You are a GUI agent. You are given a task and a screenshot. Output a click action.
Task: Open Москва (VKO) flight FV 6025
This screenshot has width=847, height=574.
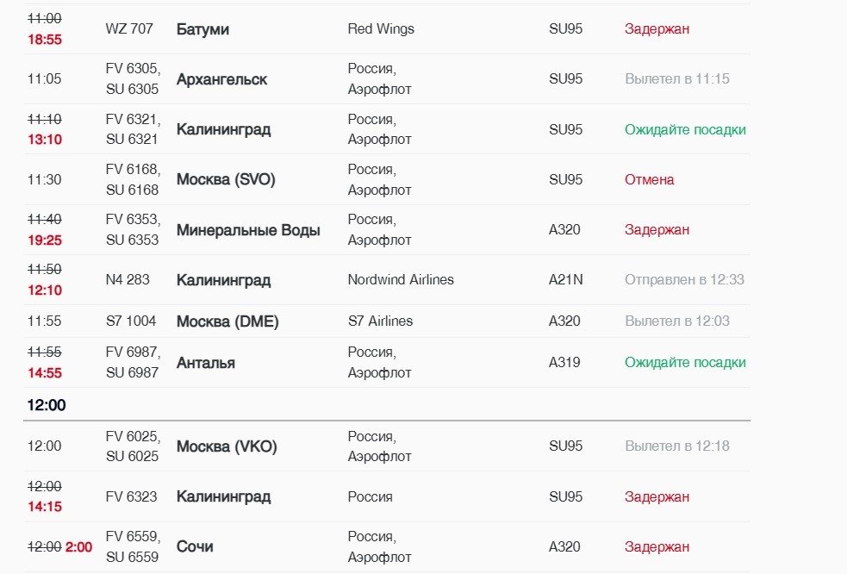[x=387, y=446]
